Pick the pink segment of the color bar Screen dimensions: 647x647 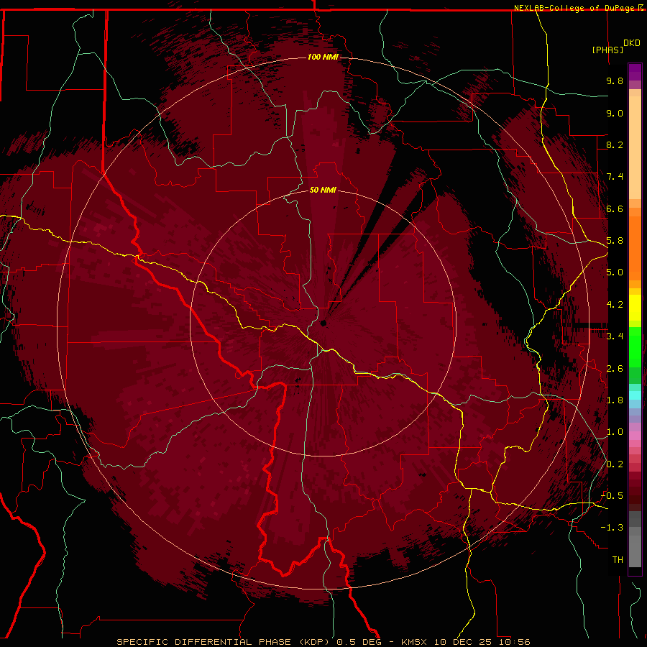(x=635, y=436)
